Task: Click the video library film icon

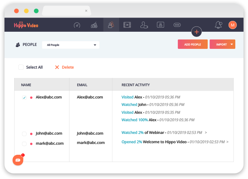Action: [127, 25]
